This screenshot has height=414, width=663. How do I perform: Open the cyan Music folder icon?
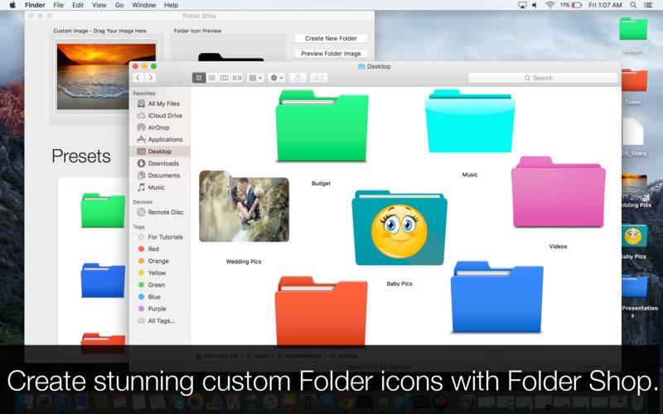470,121
